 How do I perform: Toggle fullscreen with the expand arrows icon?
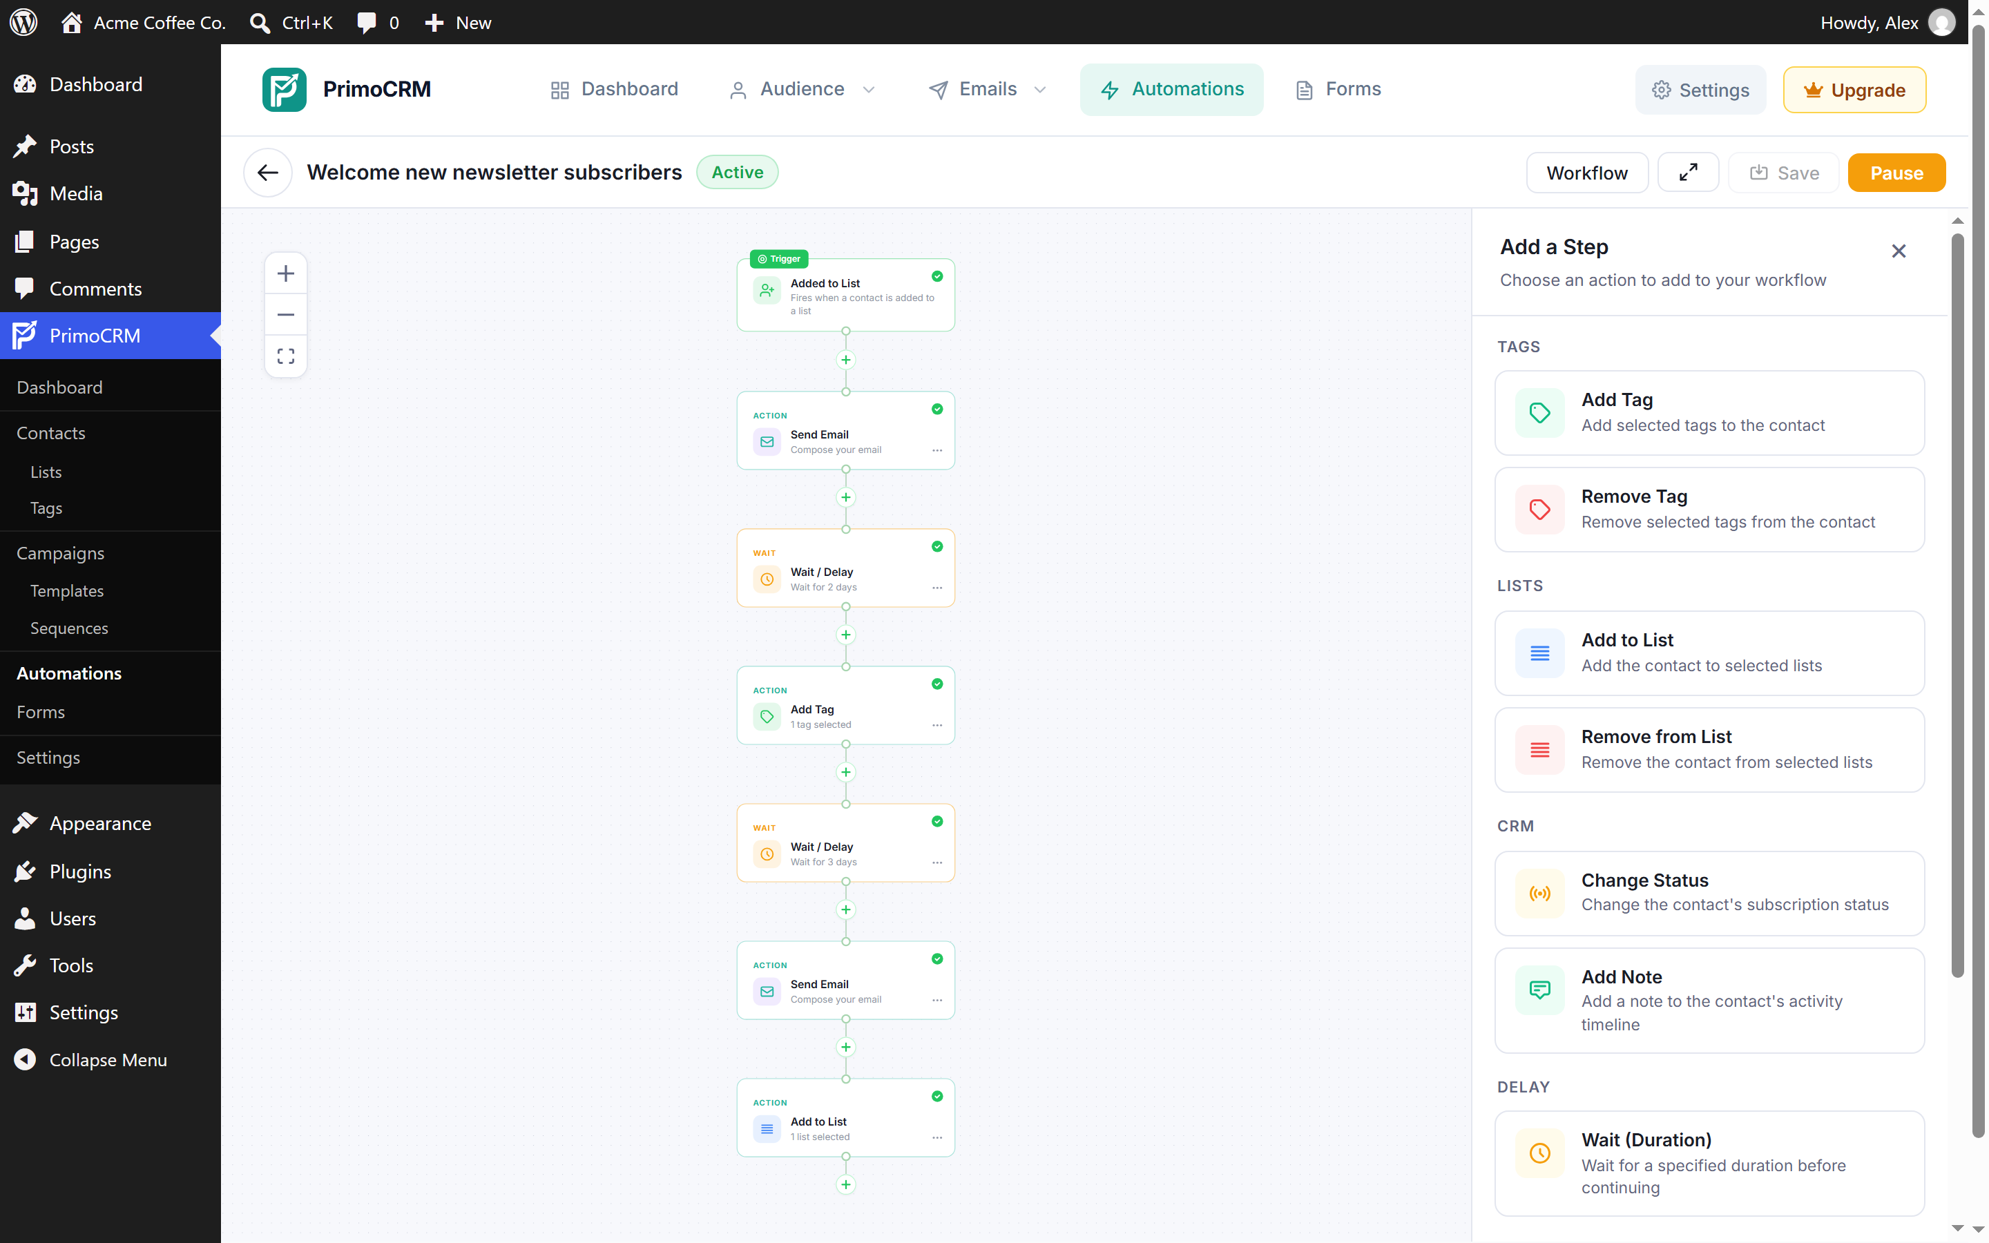point(1687,173)
